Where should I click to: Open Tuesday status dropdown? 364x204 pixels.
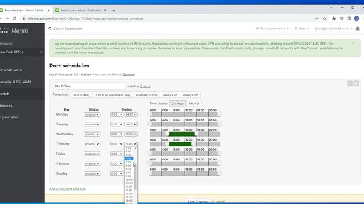point(92,124)
